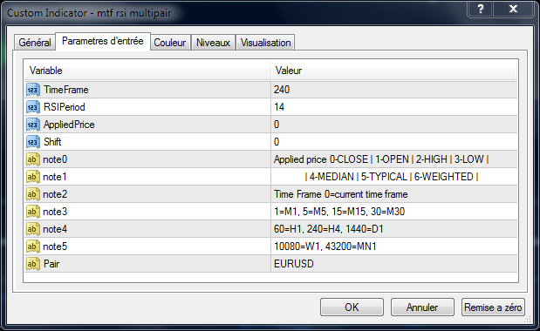Click the AppliedPrice variable name
Viewport: 540px width, 331px height.
(69, 125)
